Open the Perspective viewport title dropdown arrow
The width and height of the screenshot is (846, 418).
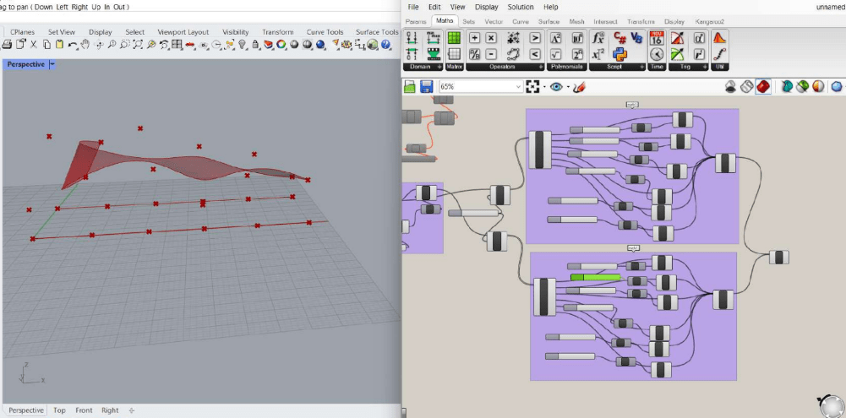[52, 64]
